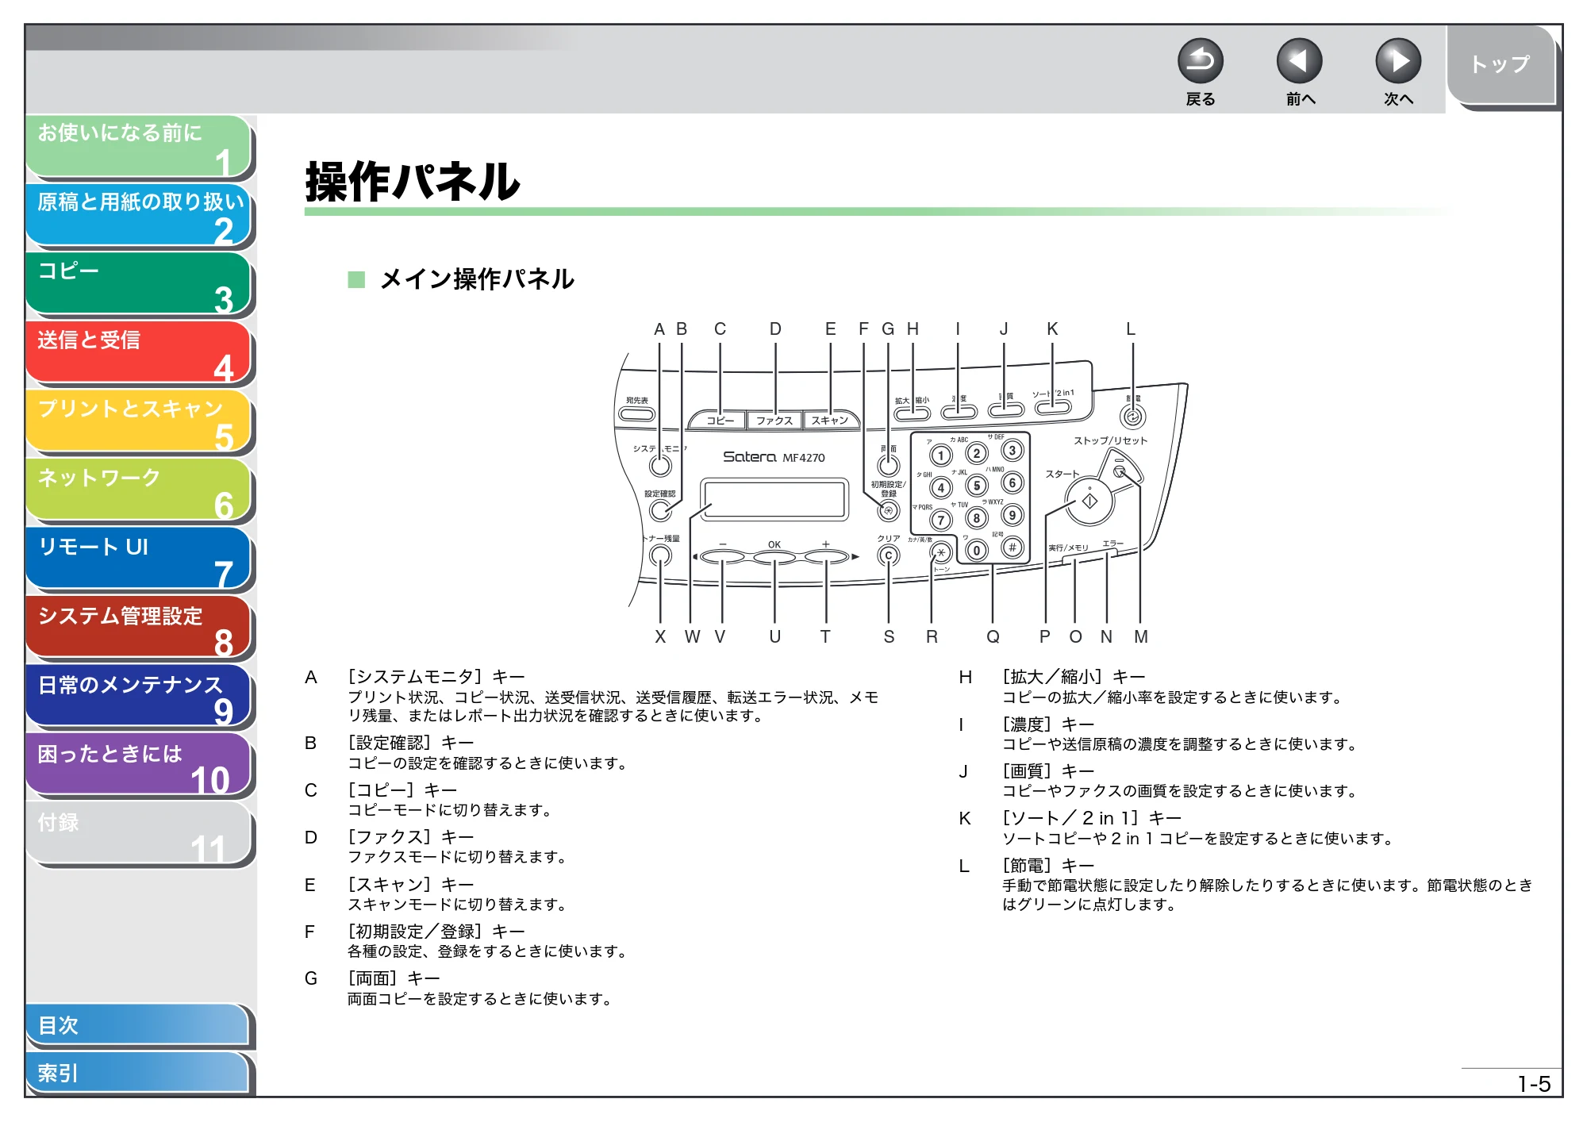The image size is (1587, 1122).
Task: Click the システムモニタ key in diagram
Action: [660, 465]
